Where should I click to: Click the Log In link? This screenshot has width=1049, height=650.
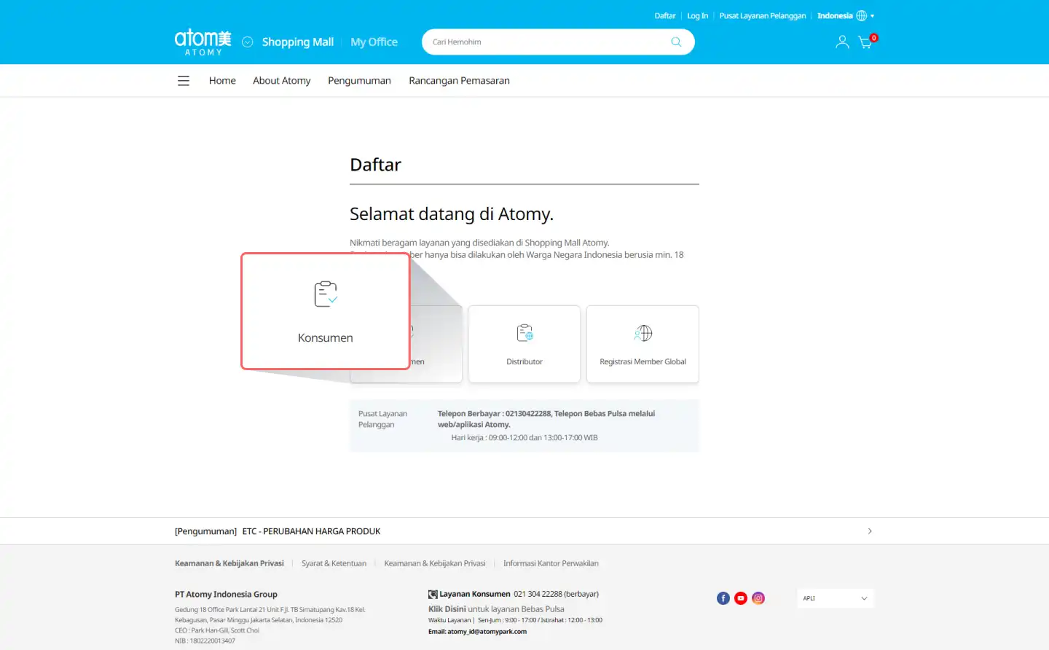pyautogui.click(x=697, y=16)
